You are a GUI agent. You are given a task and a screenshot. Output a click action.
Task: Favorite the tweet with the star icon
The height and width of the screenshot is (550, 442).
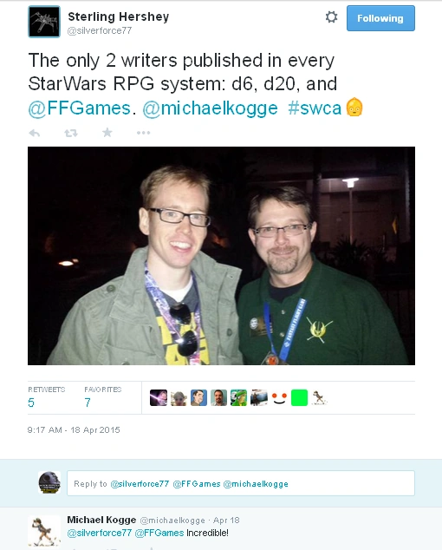pyautogui.click(x=107, y=132)
